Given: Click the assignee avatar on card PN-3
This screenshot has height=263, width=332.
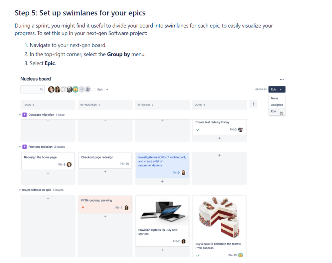Looking at the screenshot, I should pos(69,164).
